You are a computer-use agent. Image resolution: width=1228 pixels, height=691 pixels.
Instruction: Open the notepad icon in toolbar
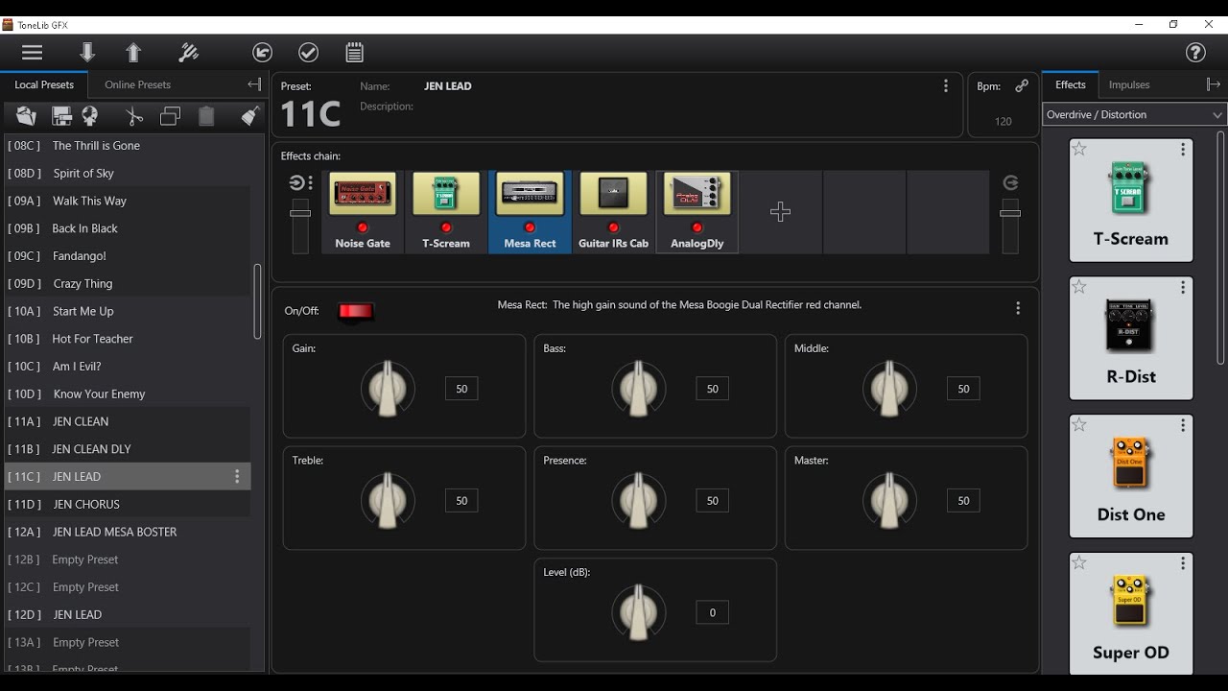(354, 53)
